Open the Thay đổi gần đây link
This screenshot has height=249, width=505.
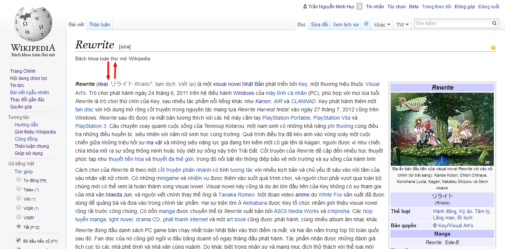click(x=27, y=99)
